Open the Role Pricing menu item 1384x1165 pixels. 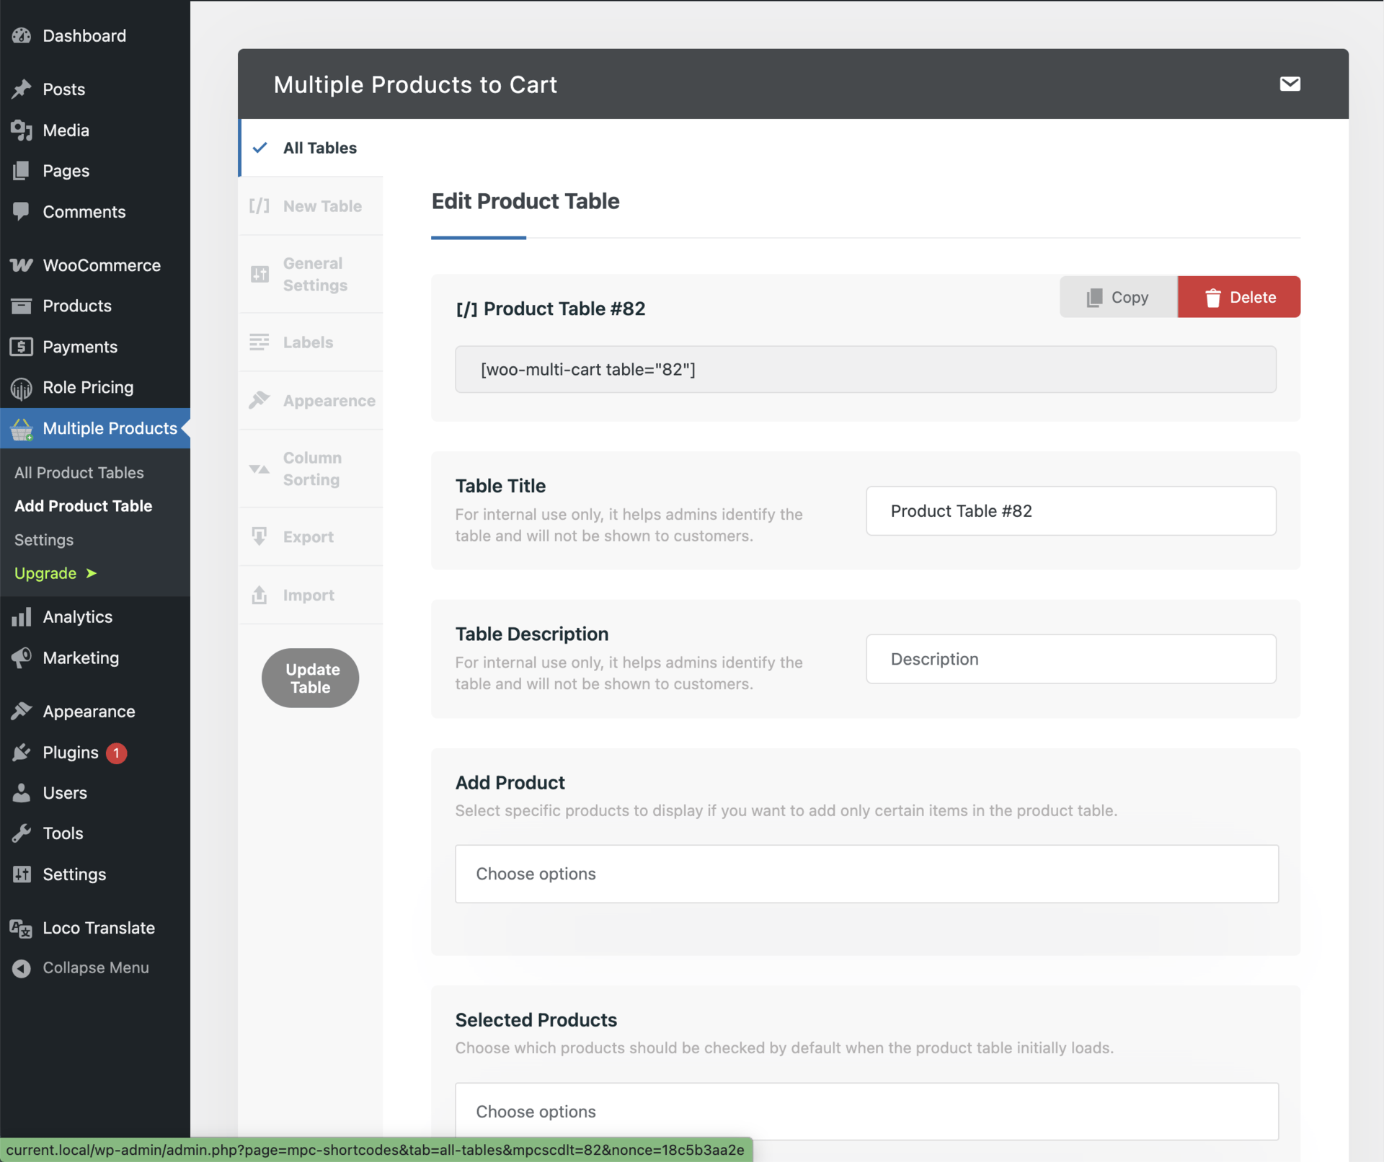[x=88, y=387]
